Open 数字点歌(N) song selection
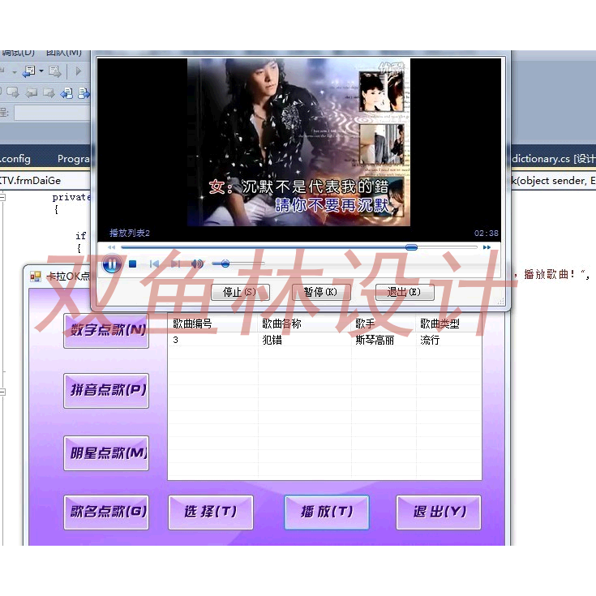This screenshot has width=596, height=596. coord(106,330)
